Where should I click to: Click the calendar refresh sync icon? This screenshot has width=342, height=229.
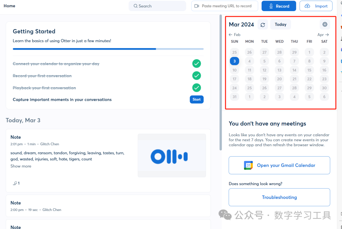263,25
